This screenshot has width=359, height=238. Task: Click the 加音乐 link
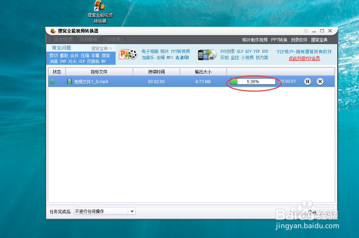[x=148, y=57]
